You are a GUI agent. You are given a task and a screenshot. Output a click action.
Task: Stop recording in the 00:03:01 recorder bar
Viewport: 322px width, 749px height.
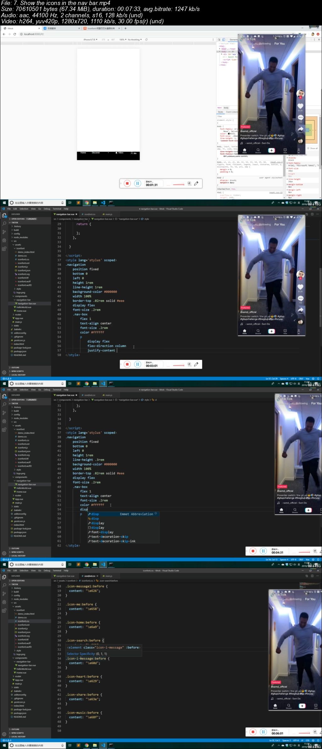point(127,364)
